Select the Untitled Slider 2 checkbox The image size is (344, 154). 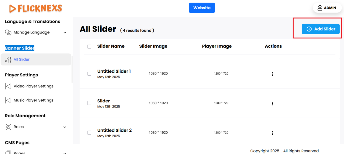pos(89,133)
